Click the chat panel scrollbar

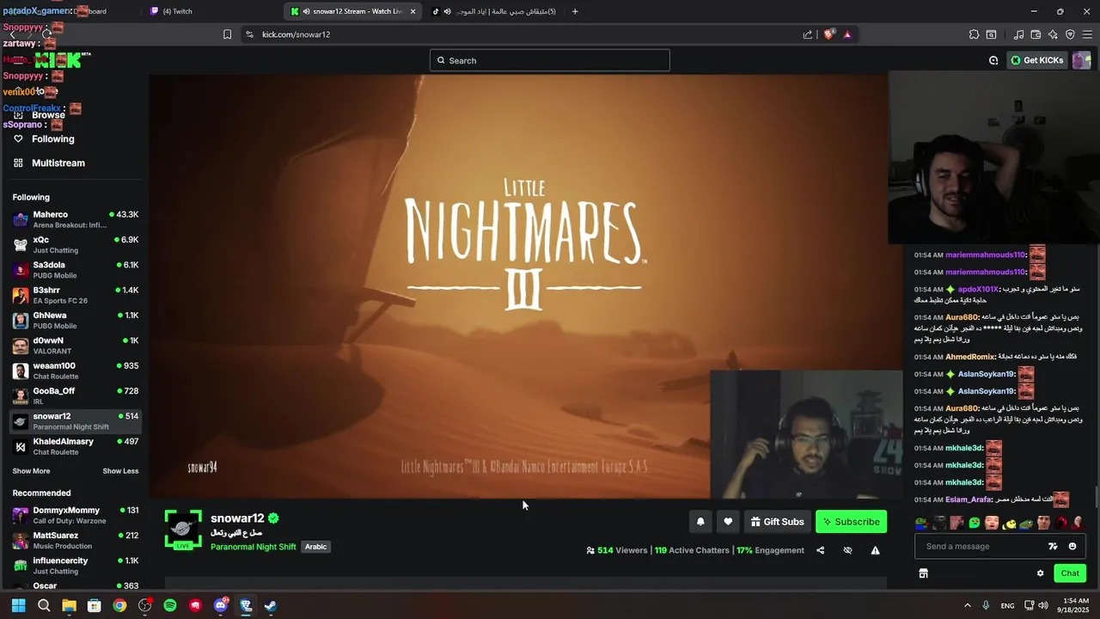[x=1096, y=496]
